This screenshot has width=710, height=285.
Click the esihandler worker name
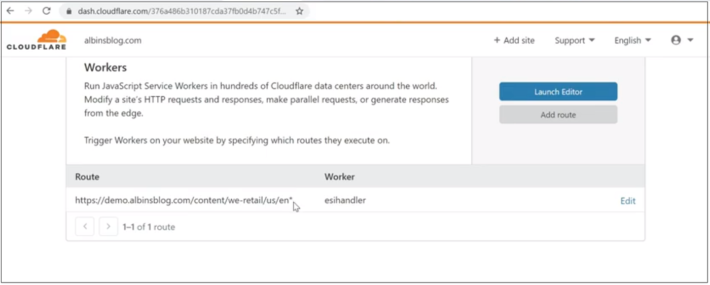coord(345,200)
